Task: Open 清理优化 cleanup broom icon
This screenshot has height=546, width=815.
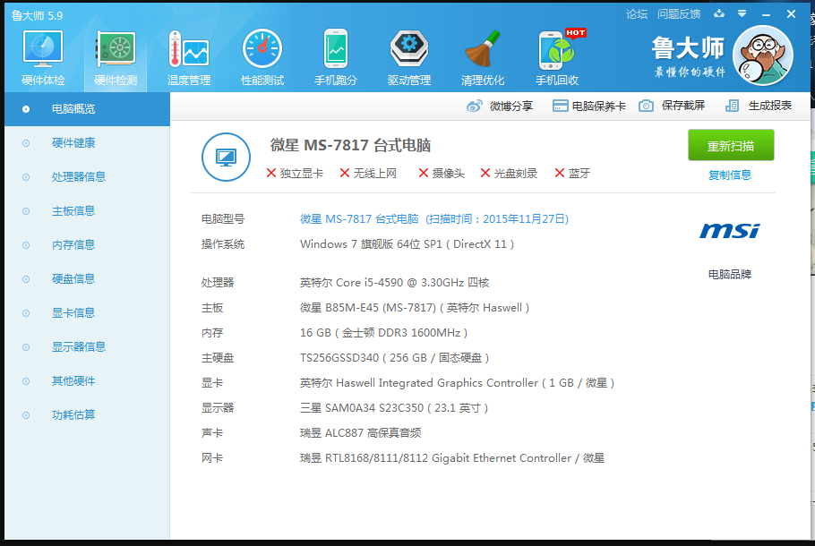Action: tap(483, 57)
